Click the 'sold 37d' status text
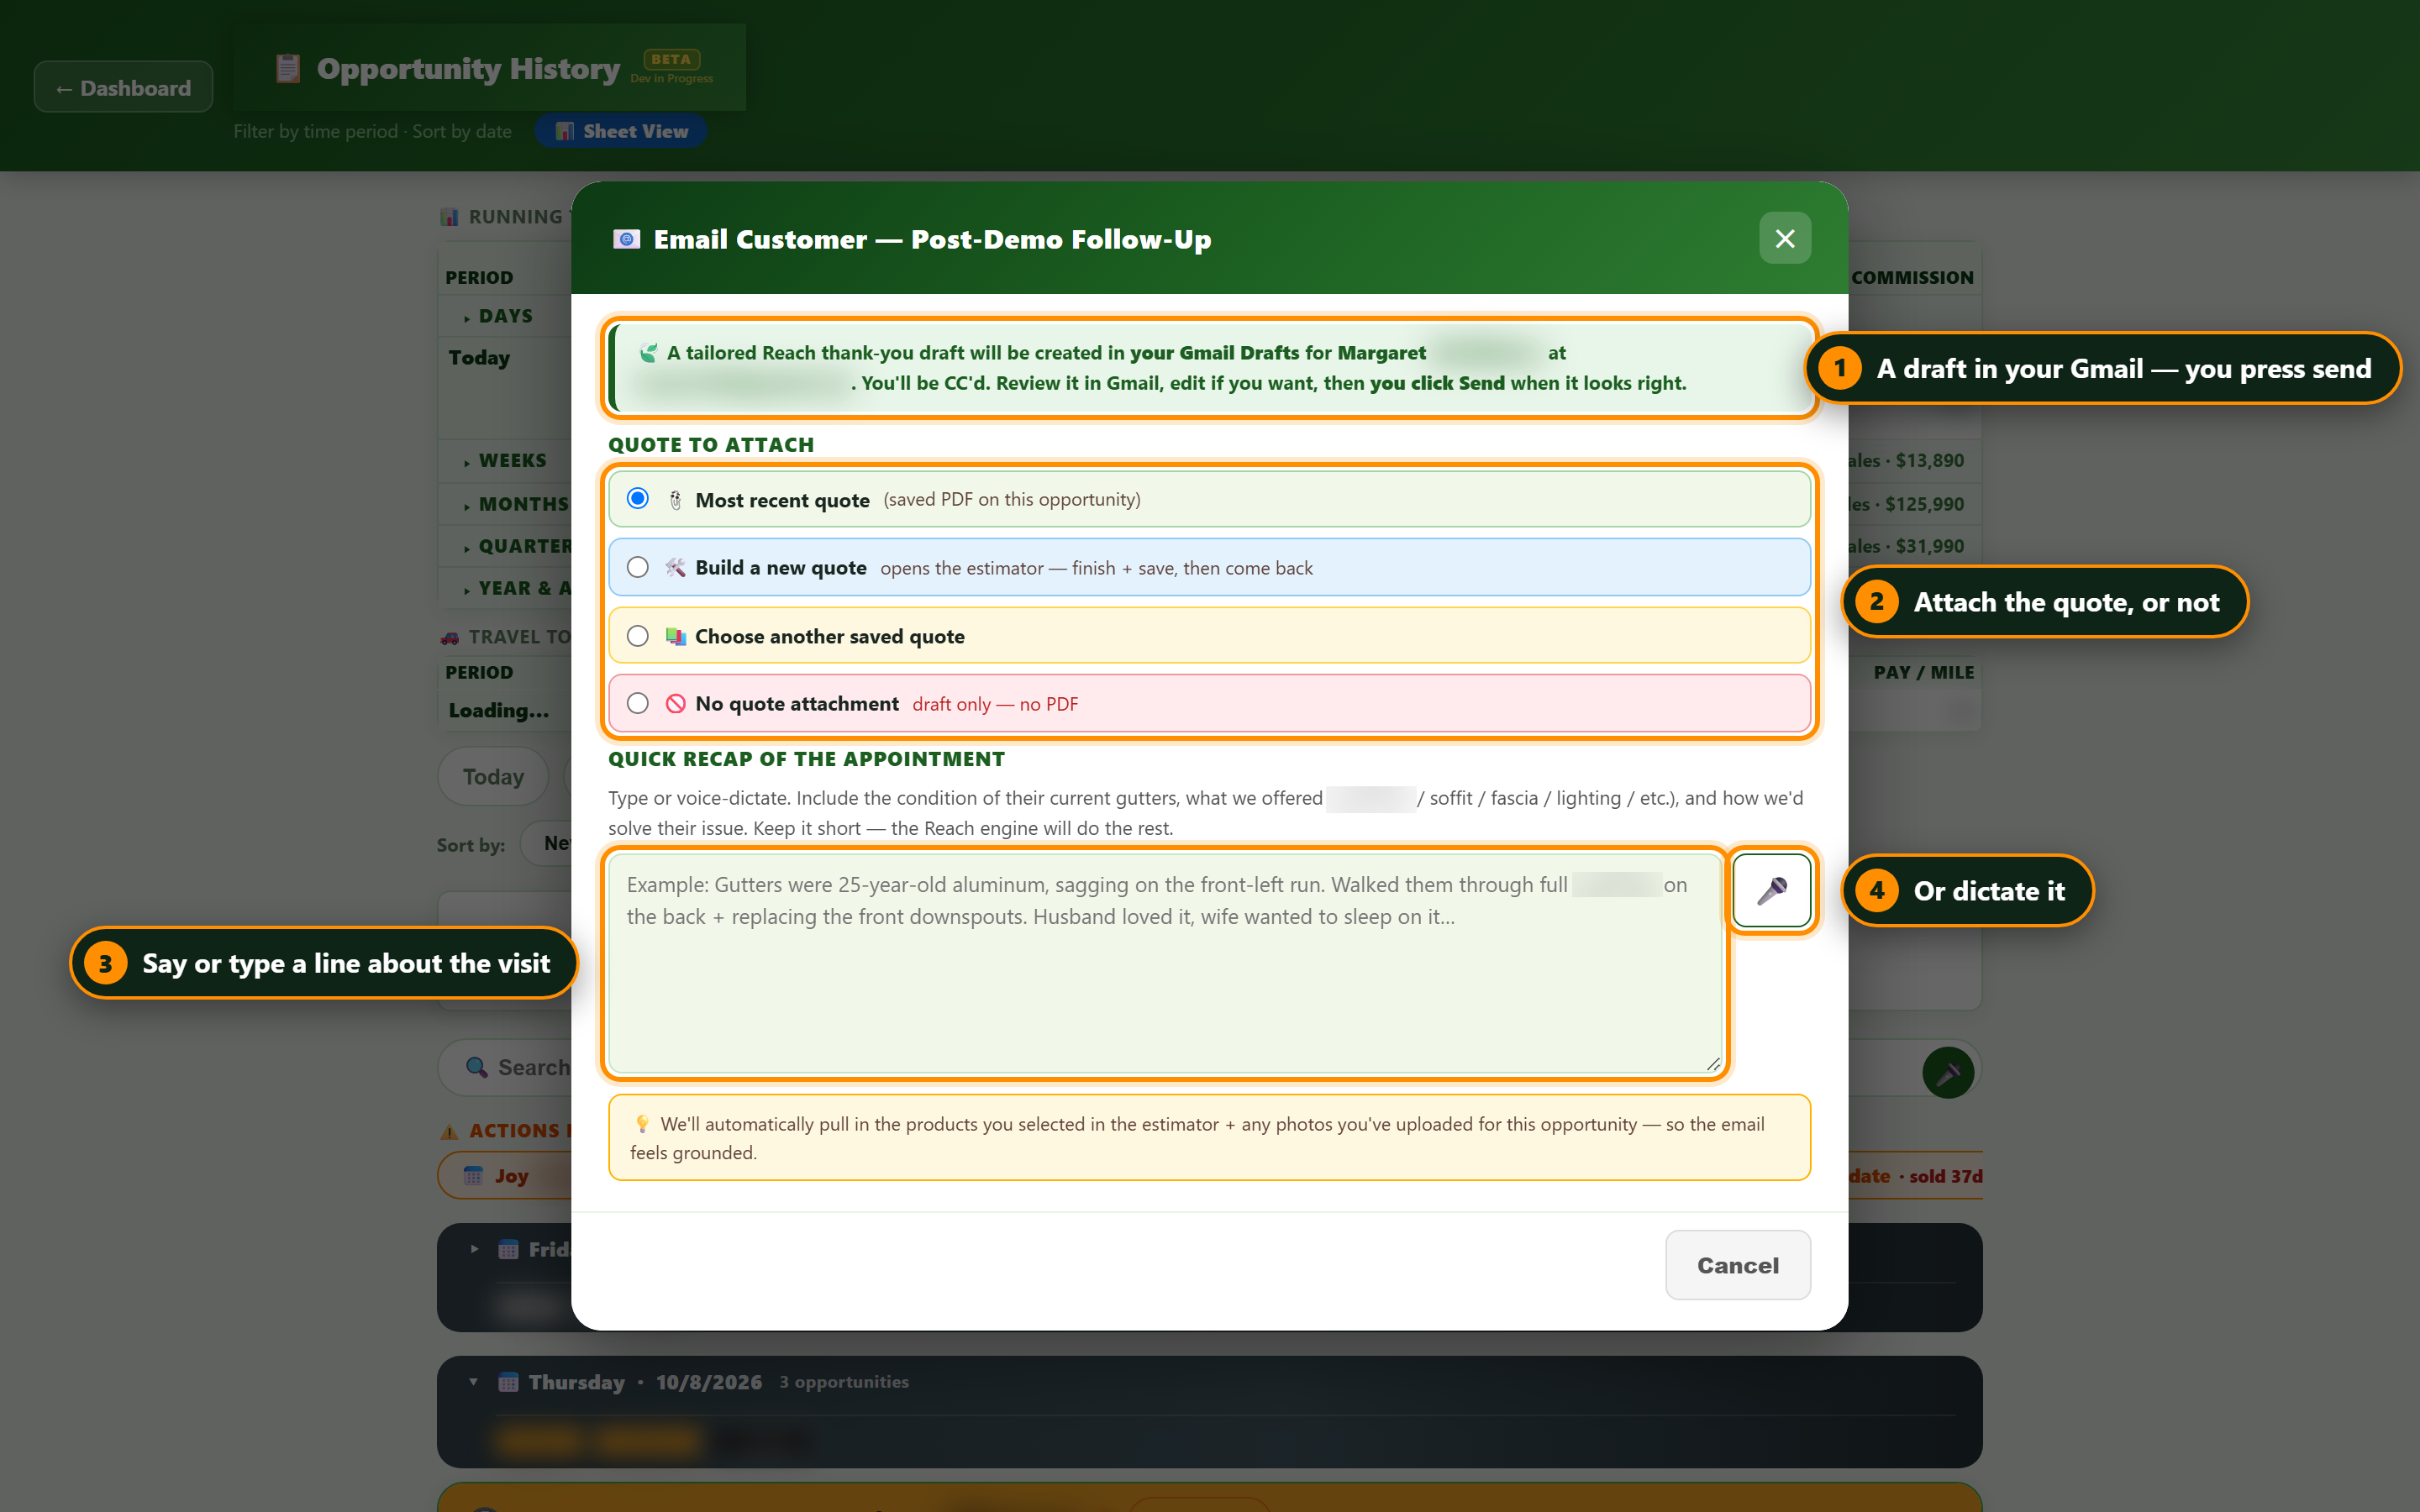 tap(1945, 1176)
